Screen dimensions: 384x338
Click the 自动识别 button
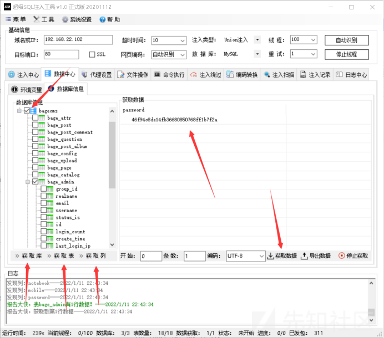click(346, 40)
